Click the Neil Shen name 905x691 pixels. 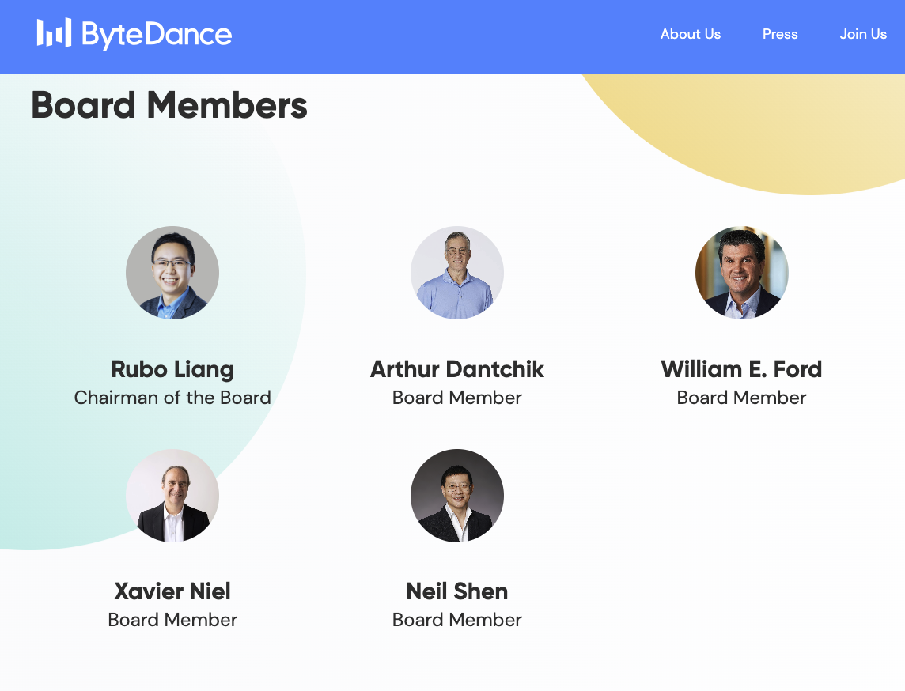[x=457, y=591]
